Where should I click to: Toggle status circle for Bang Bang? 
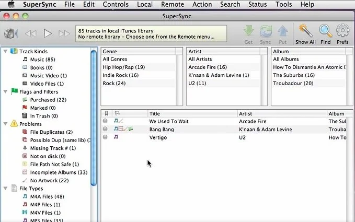[105, 129]
